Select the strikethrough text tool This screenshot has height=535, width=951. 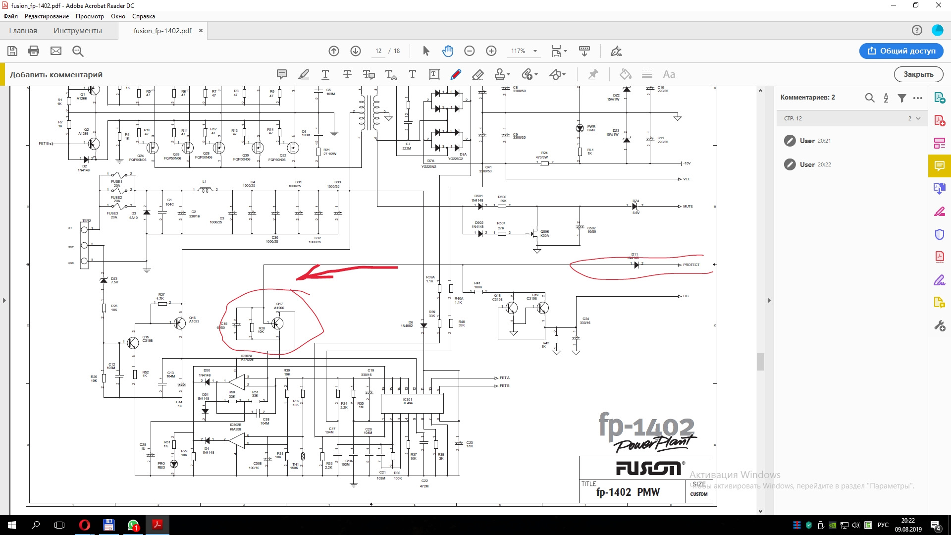pos(347,74)
